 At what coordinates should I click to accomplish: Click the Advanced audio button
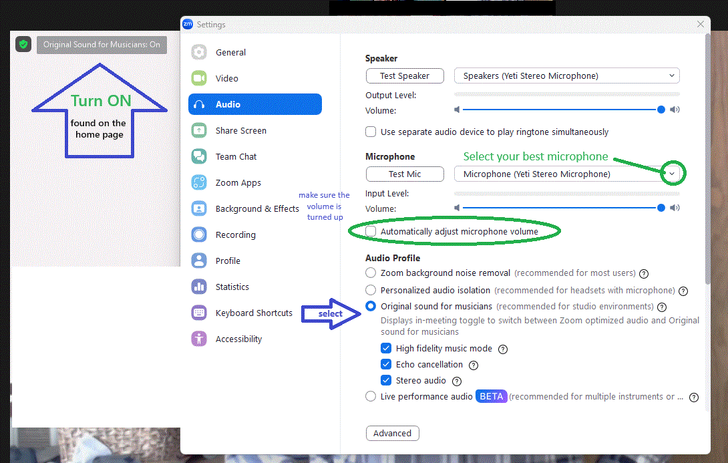[393, 434]
